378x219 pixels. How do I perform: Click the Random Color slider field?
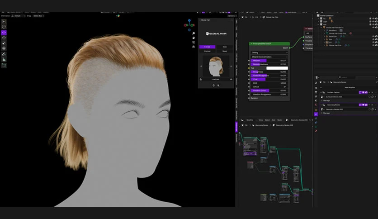pos(269,90)
